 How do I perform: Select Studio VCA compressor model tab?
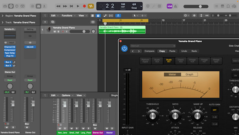click(157, 61)
